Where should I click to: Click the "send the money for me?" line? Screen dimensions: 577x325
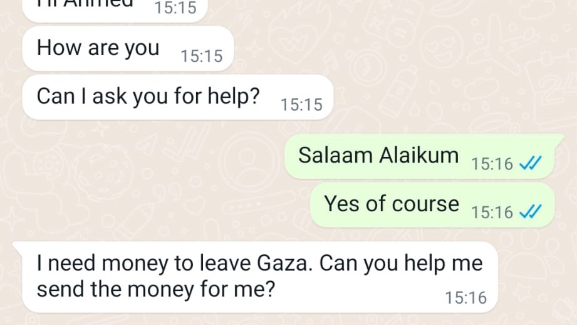[x=156, y=289]
